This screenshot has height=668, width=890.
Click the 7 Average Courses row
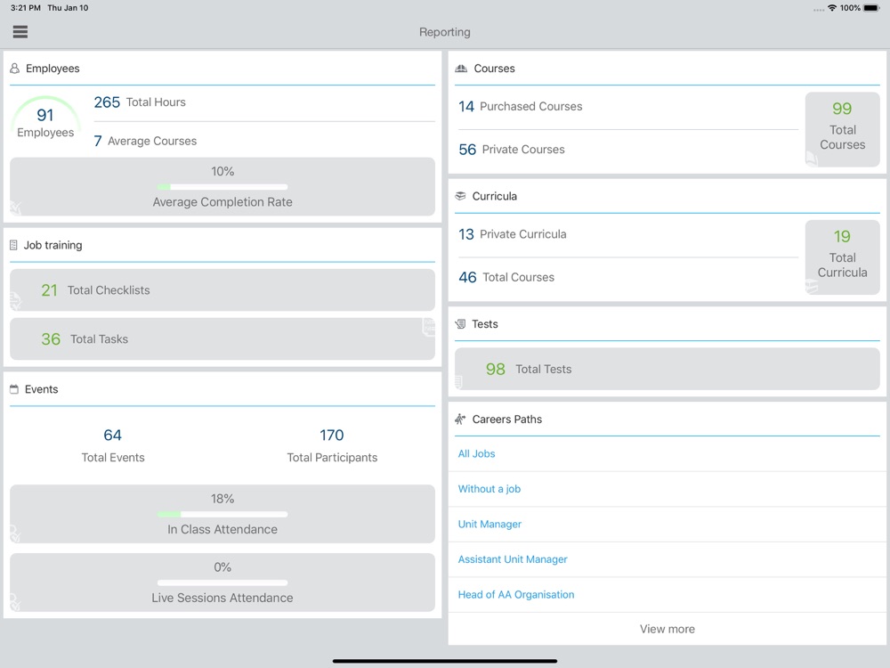click(264, 141)
